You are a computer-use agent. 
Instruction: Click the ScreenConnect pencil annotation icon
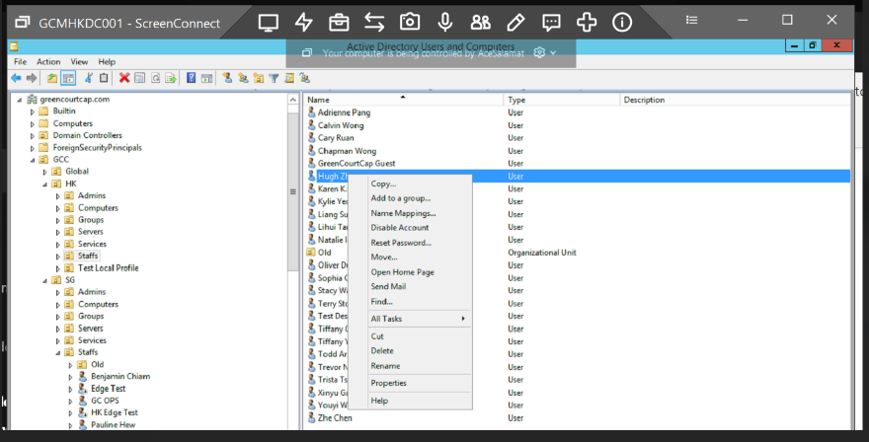tap(515, 22)
